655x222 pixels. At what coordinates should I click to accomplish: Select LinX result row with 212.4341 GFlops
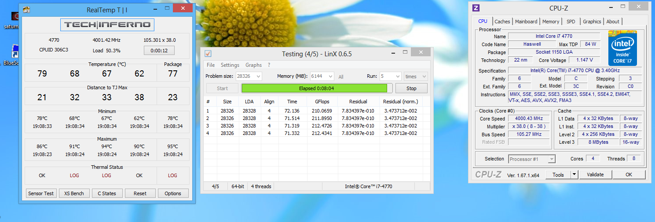click(317, 133)
